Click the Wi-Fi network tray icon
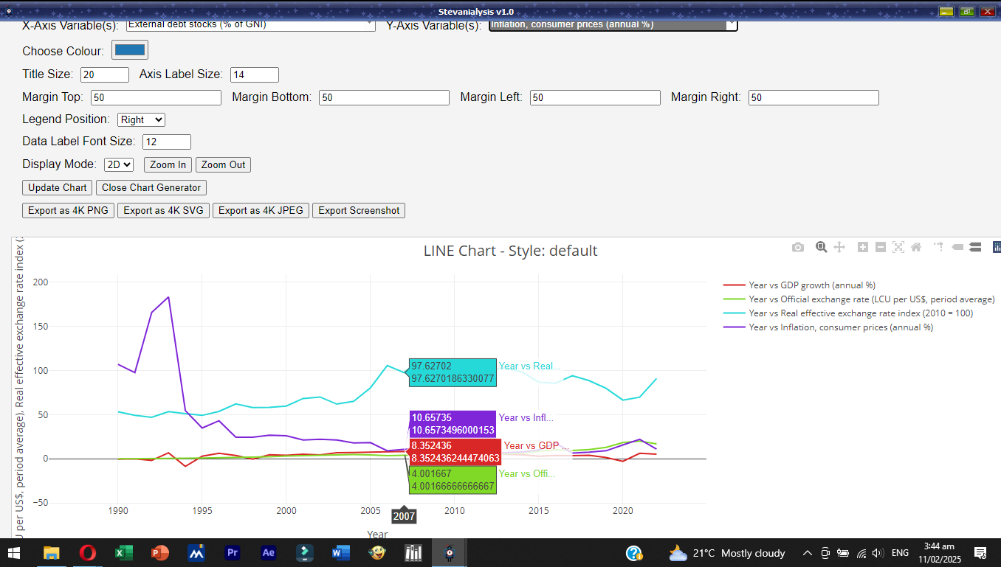The width and height of the screenshot is (1001, 567). (861, 553)
